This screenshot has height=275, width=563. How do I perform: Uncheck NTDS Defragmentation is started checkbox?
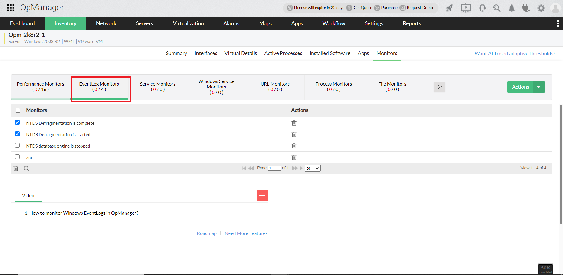[17, 134]
